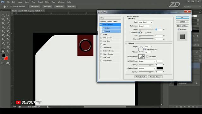Select the Down direction radio button
Screen dimensions: 202x114
(146, 33)
